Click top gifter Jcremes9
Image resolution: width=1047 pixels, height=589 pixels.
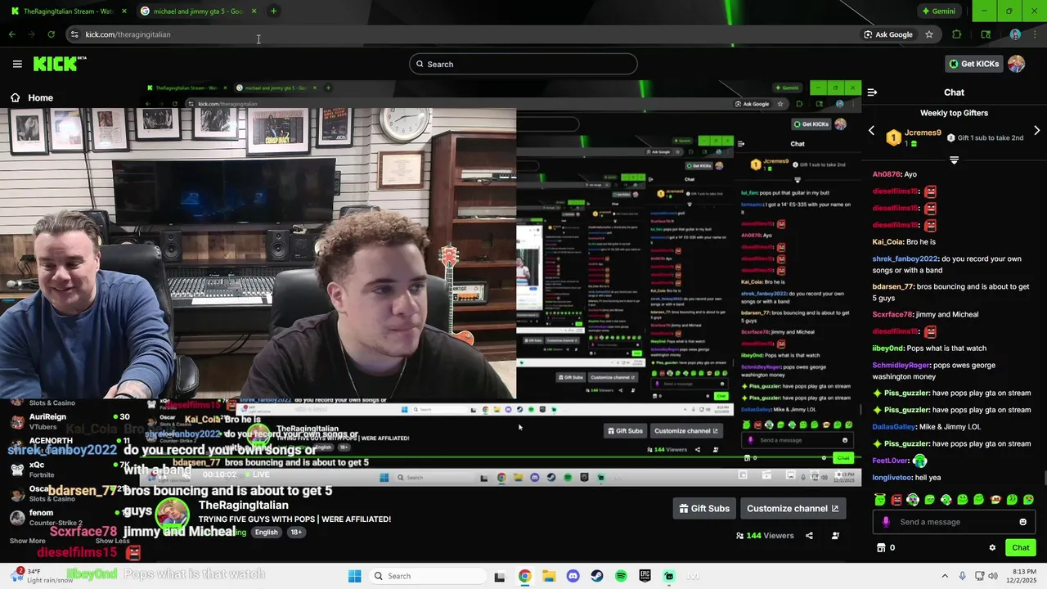[x=923, y=133]
